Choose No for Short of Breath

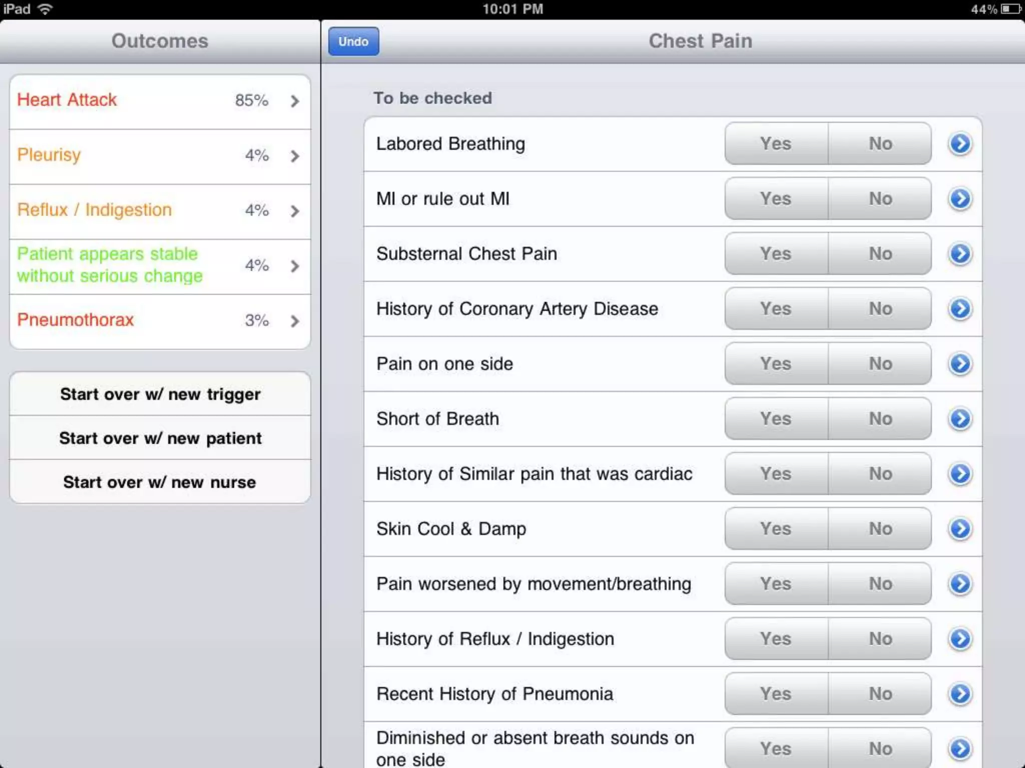tap(880, 419)
